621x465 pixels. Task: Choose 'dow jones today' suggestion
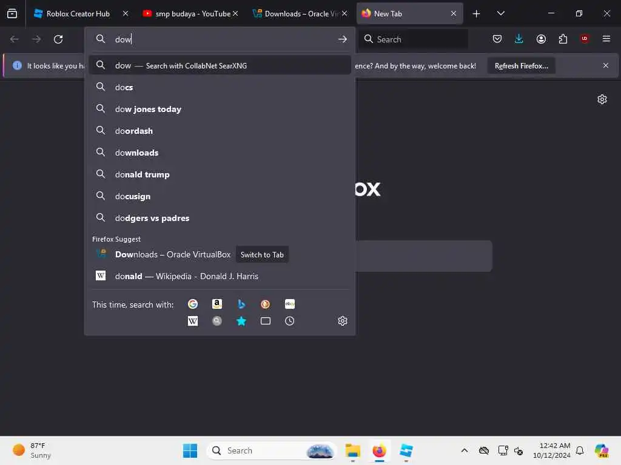pos(220,109)
